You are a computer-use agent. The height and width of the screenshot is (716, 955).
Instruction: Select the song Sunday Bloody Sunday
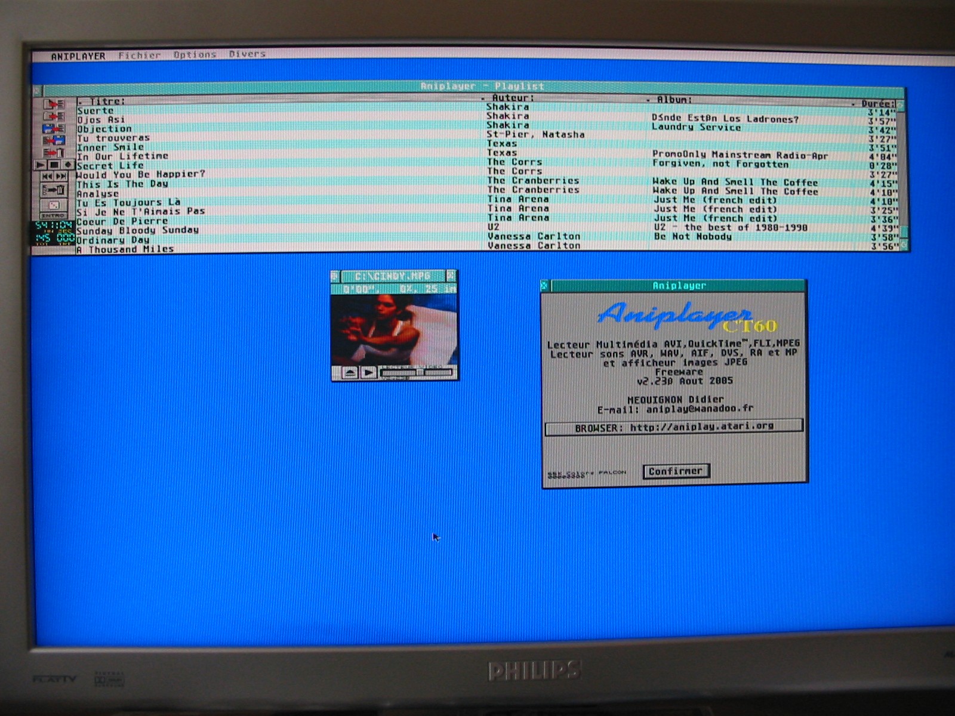[138, 230]
